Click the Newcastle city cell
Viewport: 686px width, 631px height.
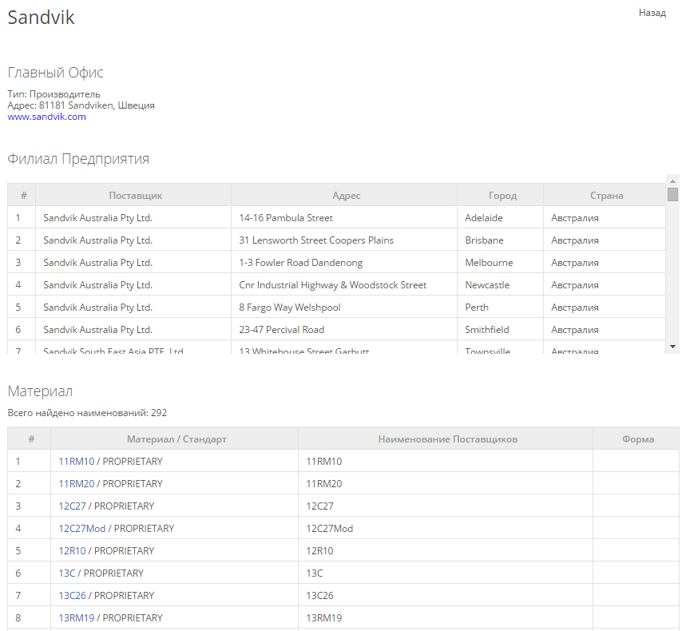click(x=501, y=284)
